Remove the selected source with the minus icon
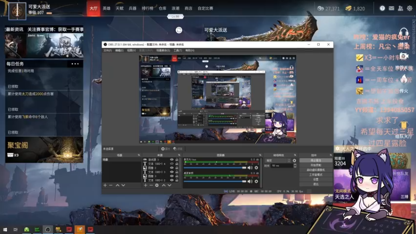Viewport: 416px width, 234px height. 151,185
